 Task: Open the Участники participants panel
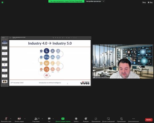(36, 120)
